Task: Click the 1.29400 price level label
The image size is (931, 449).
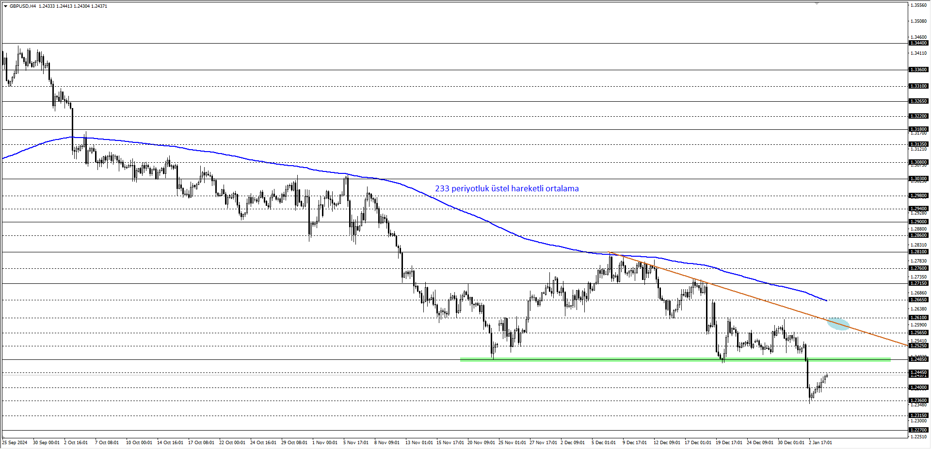Action: pos(918,209)
